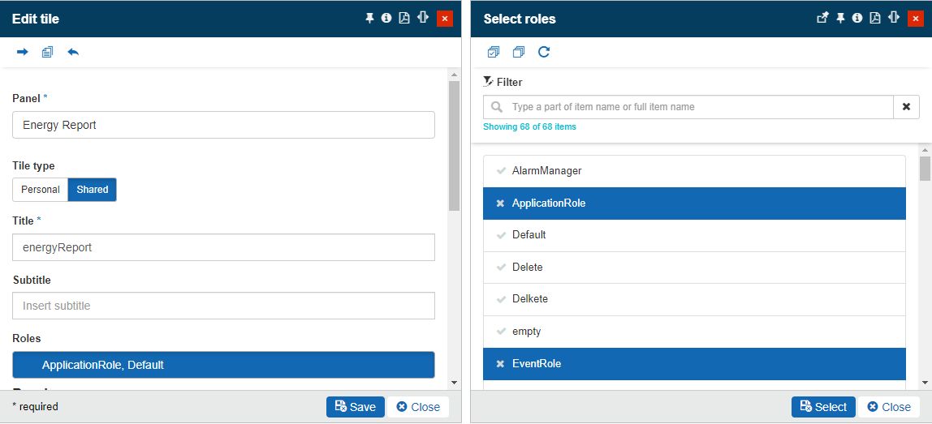The height and width of the screenshot is (424, 932).
Task: Click the pin icon in Edit tile header
Action: pyautogui.click(x=369, y=18)
